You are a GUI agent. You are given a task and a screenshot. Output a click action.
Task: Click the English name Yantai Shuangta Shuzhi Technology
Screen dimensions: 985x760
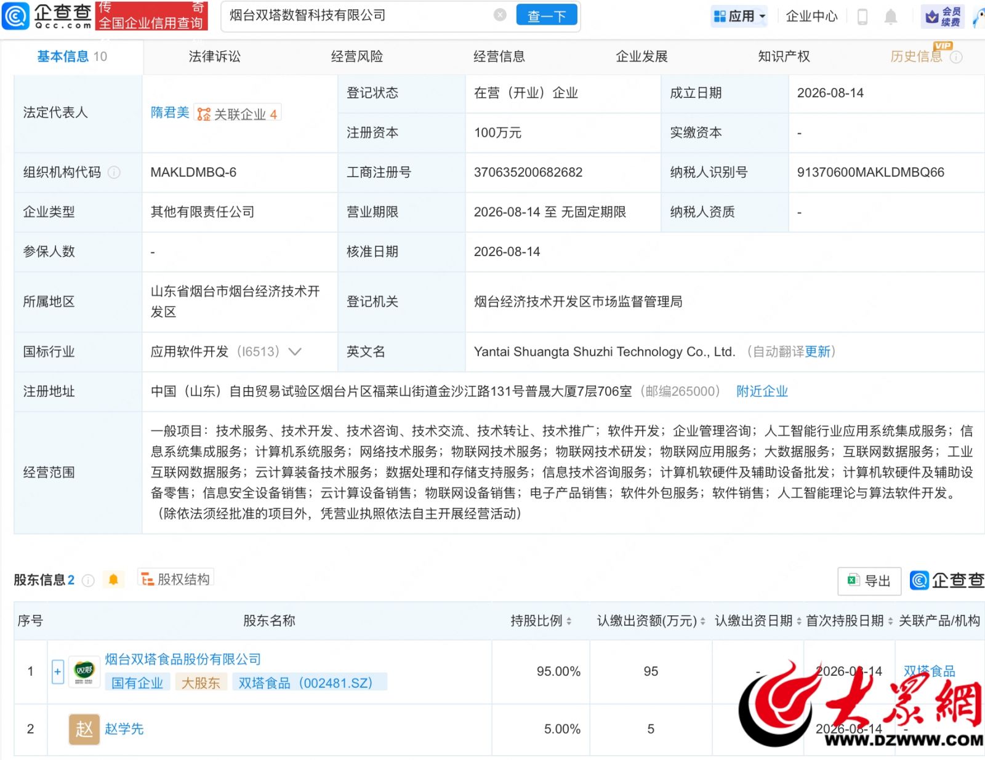[x=604, y=352]
